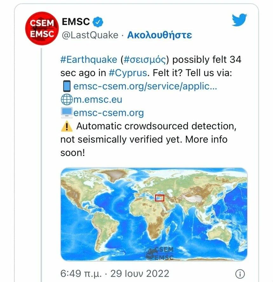The width and height of the screenshot is (273, 282).
Task: Open the emsc-csem.org/service/applic... link
Action: coord(145,86)
